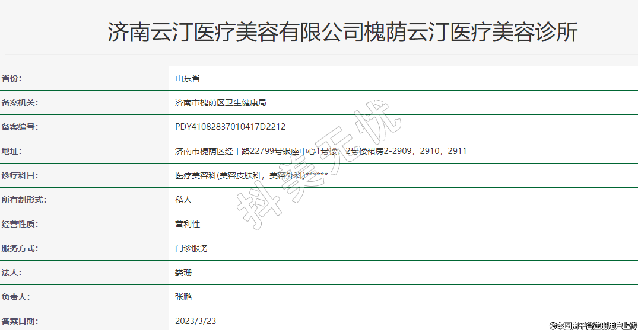This screenshot has width=638, height=330.
Task: Click the record number PDY41082837010417D2212
Action: coord(230,127)
